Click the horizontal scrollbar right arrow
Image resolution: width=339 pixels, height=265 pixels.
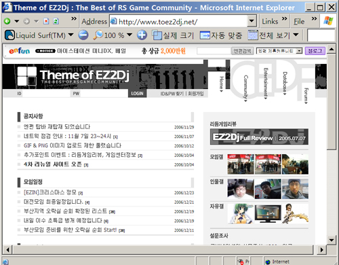322,250
